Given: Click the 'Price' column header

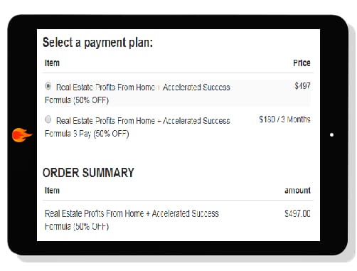Looking at the screenshot, I should 302,63.
